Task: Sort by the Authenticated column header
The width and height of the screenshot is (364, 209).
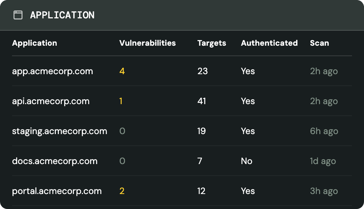Action: coord(269,43)
